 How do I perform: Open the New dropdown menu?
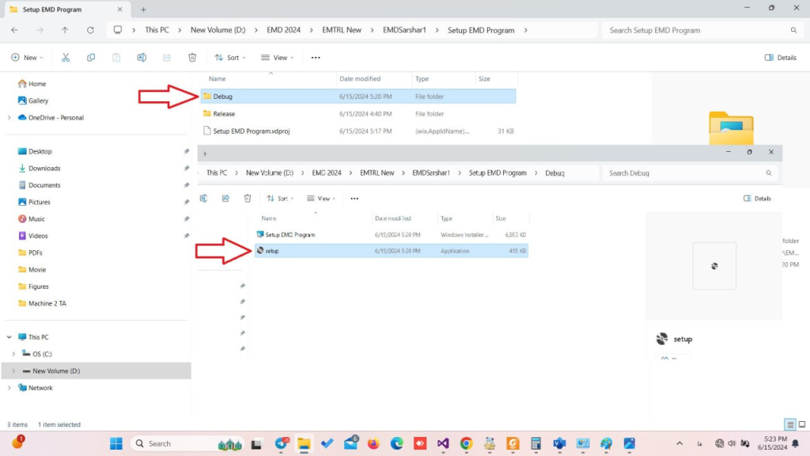pyautogui.click(x=25, y=58)
